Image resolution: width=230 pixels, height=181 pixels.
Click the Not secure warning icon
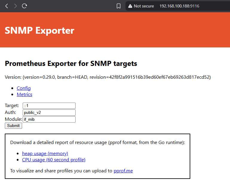pyautogui.click(x=130, y=6)
